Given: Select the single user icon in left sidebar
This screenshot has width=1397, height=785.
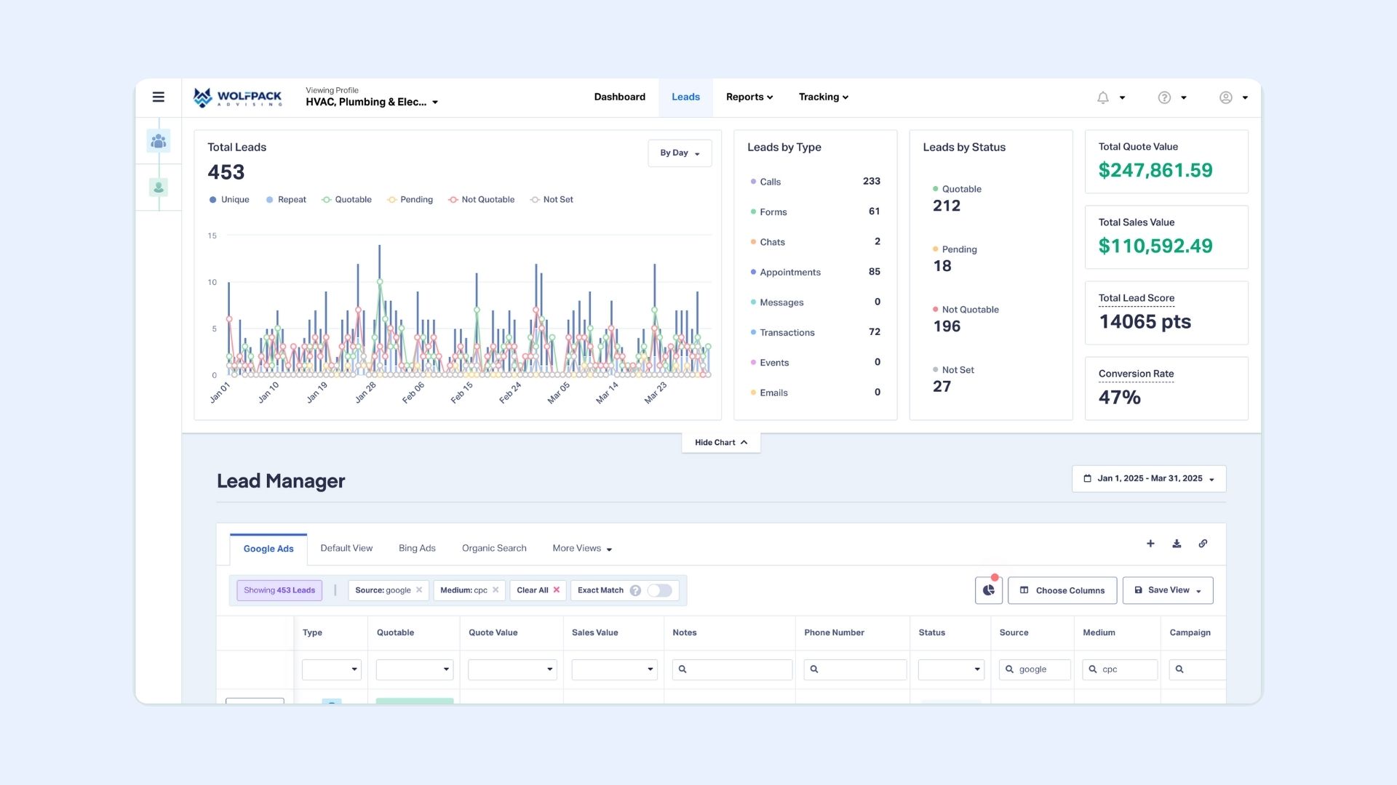Looking at the screenshot, I should (x=159, y=188).
